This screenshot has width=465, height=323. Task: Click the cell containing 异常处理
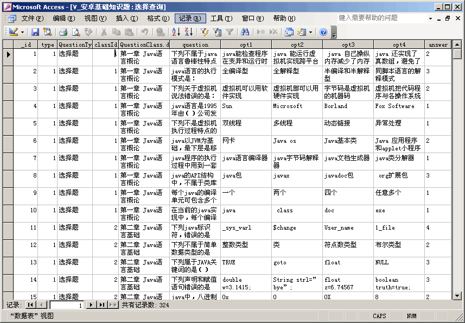coord(399,126)
